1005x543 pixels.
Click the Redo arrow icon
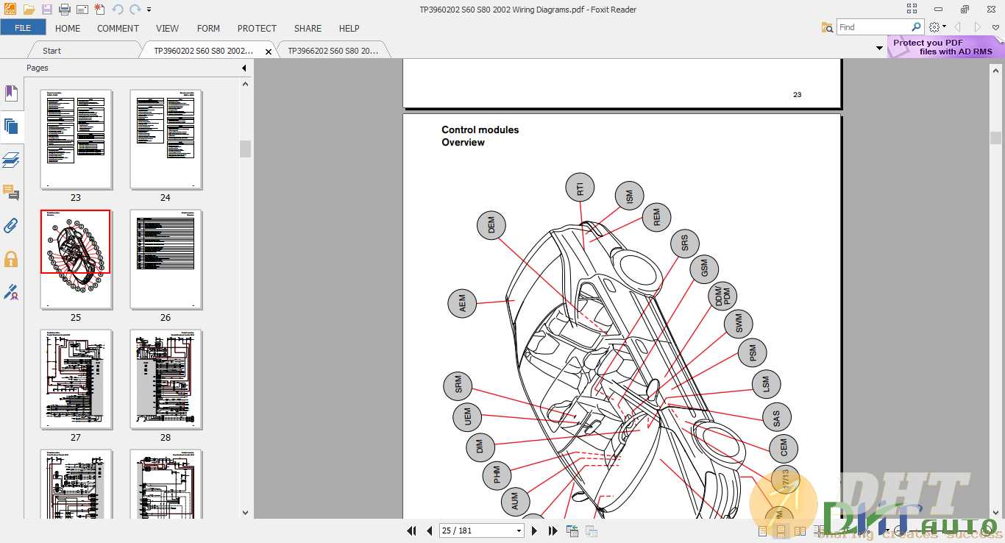tap(135, 10)
